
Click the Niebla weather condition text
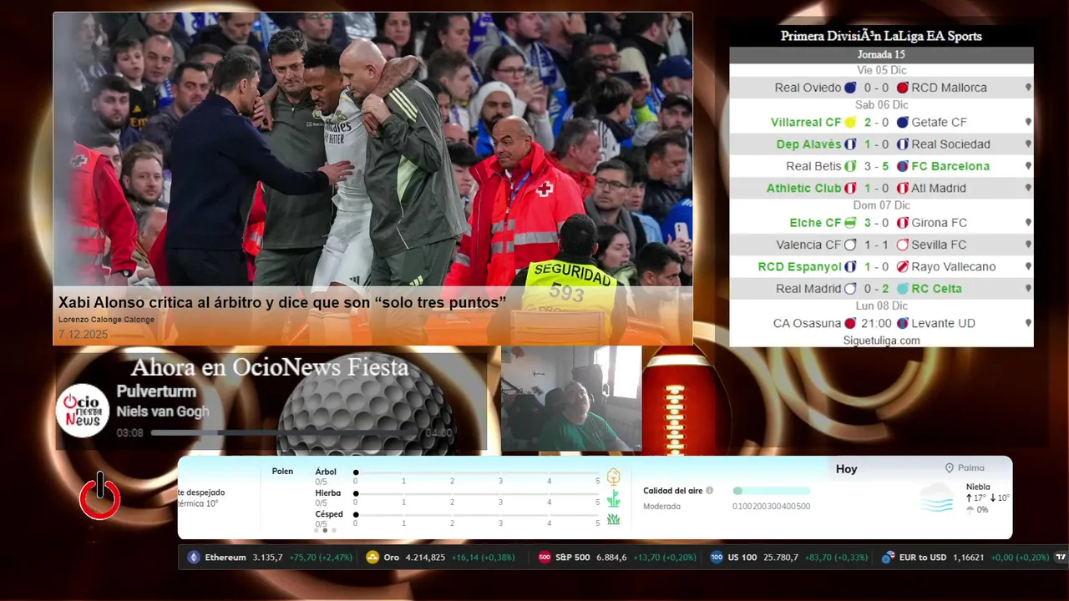[978, 487]
